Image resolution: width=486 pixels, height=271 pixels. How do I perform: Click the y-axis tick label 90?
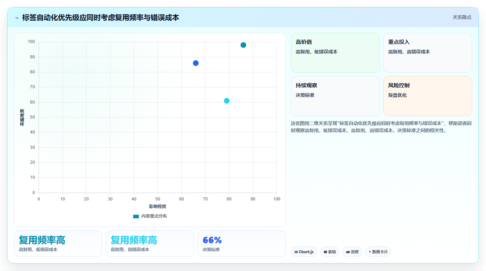pyautogui.click(x=32, y=57)
